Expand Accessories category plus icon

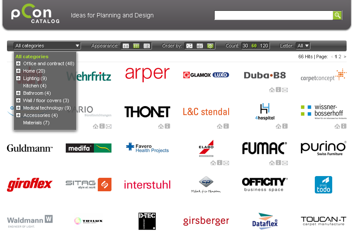pyautogui.click(x=18, y=115)
